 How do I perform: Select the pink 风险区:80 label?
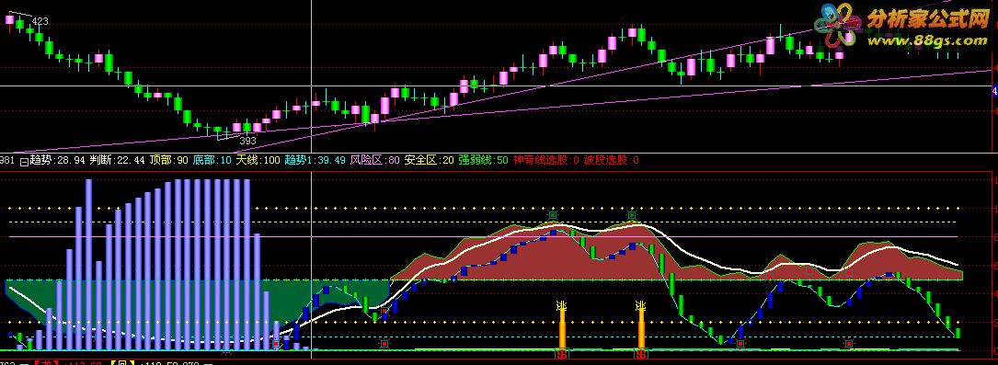(x=375, y=160)
